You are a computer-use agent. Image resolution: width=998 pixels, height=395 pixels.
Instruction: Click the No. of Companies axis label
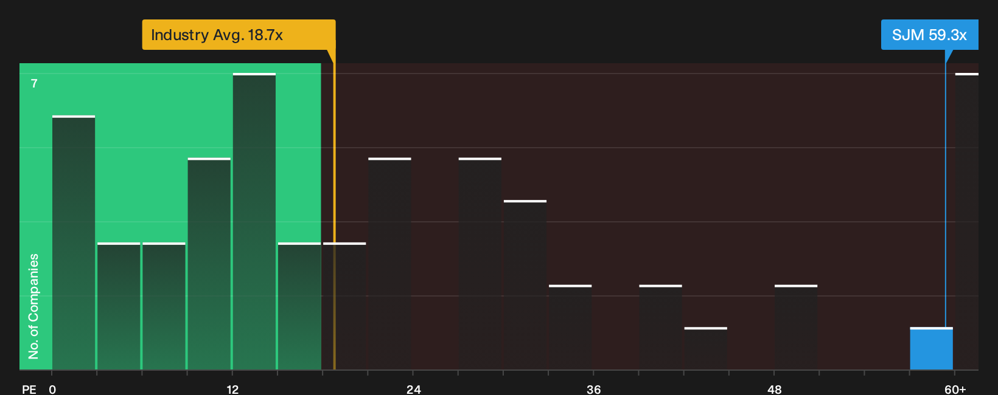[x=33, y=306]
